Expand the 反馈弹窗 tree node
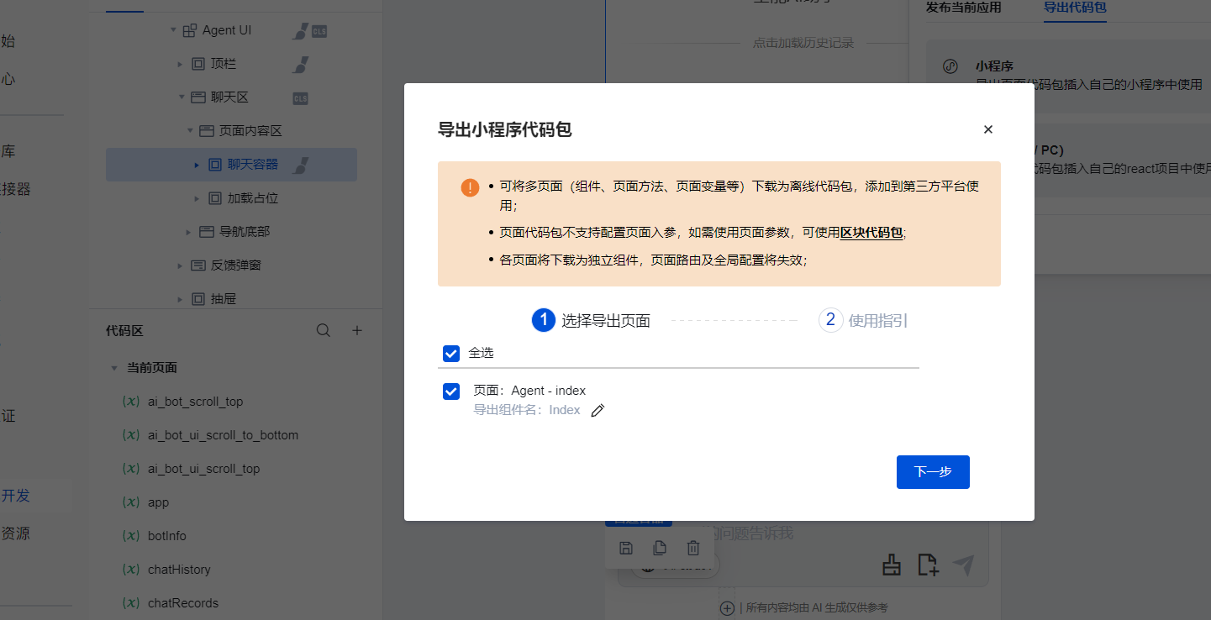The width and height of the screenshot is (1211, 620). [180, 265]
